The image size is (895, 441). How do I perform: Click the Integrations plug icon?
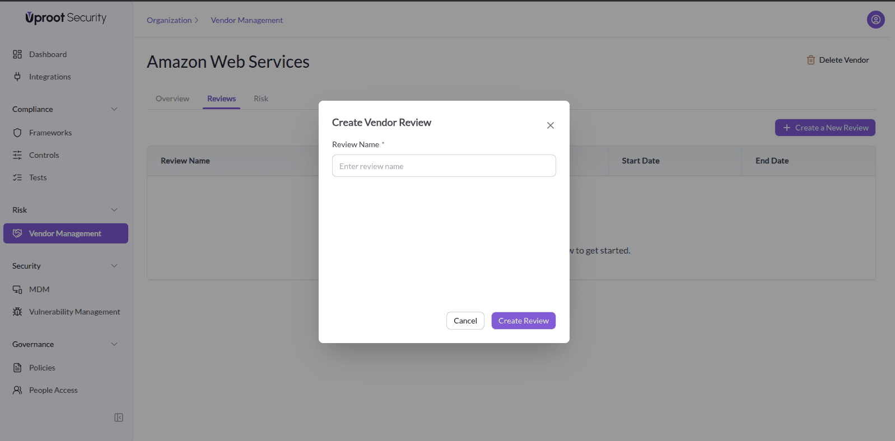pos(17,77)
